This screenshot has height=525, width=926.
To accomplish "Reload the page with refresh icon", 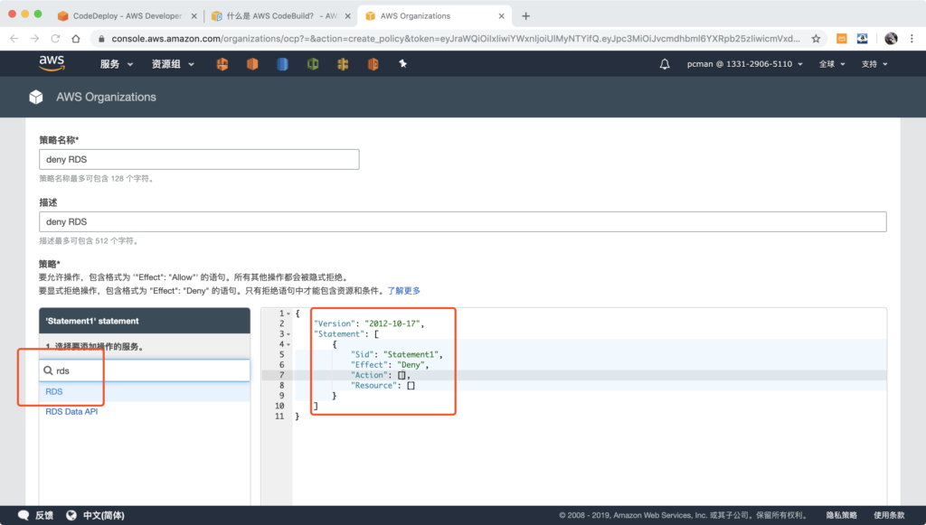I will click(x=55, y=38).
